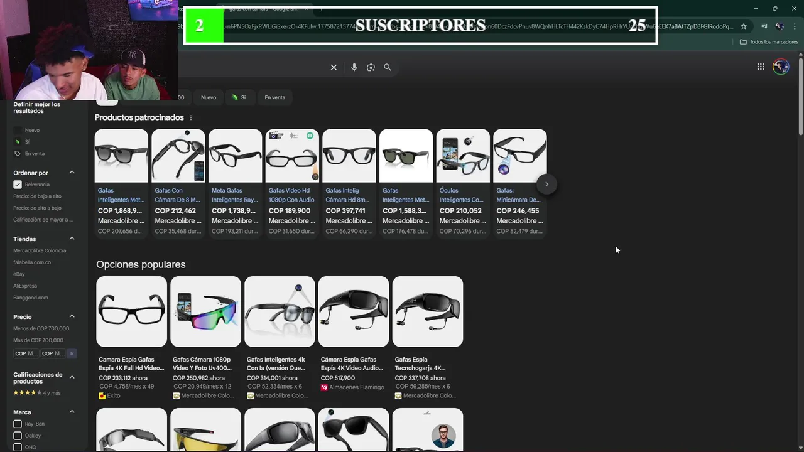The height and width of the screenshot is (452, 804).
Task: Select the Sí filter chip
Action: click(239, 97)
